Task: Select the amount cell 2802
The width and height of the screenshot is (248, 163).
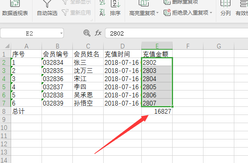Action: 157,62
